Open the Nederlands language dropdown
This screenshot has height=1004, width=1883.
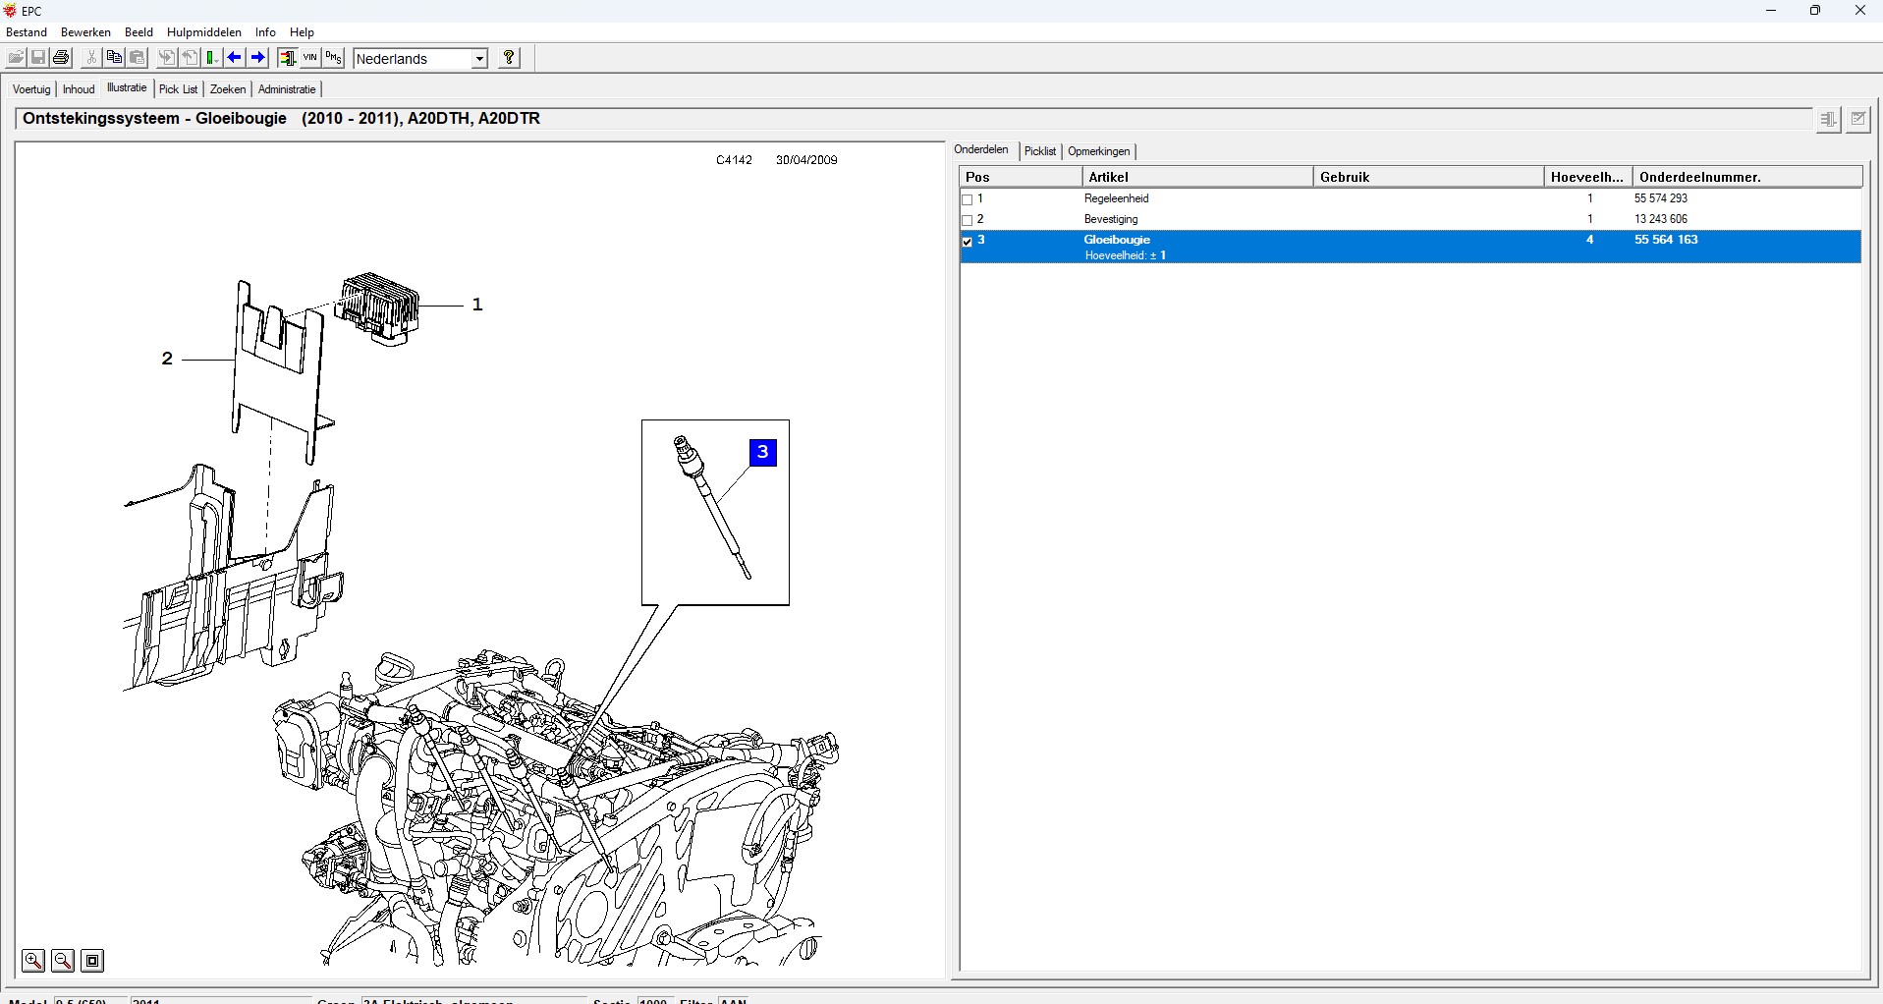479,59
